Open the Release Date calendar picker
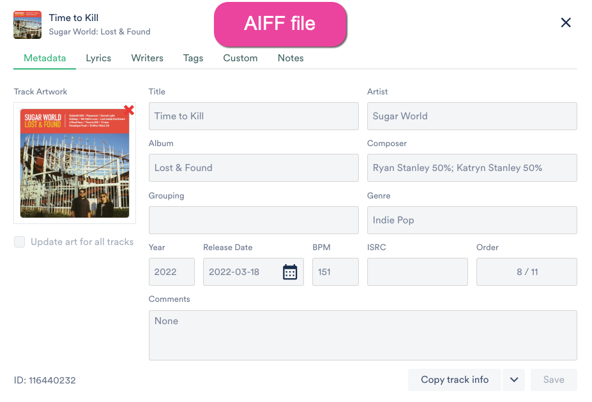This screenshot has height=402, width=592. pos(290,272)
